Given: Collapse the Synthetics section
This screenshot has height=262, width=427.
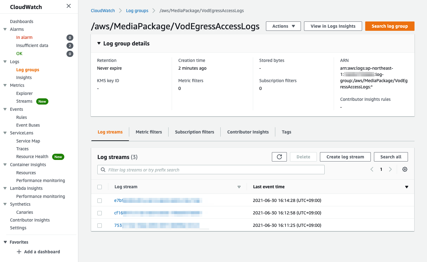Looking at the screenshot, I should pos(5,204).
